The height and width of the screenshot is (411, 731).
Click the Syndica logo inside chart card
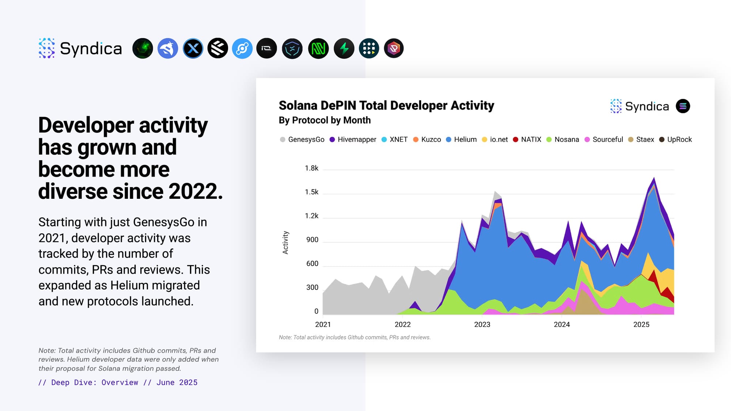pos(640,106)
